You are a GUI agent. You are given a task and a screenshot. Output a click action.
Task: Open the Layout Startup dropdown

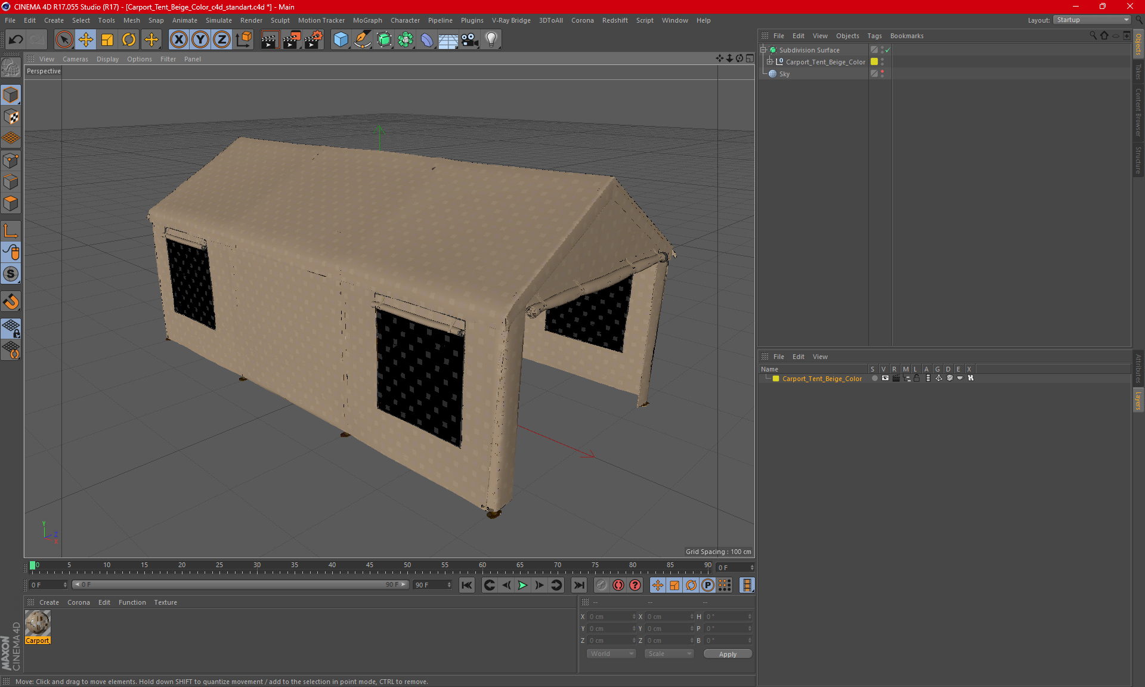(1092, 20)
